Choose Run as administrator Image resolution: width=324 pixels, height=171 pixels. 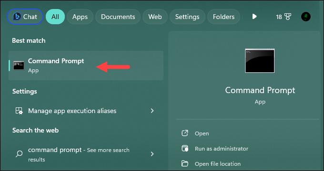[222, 149]
